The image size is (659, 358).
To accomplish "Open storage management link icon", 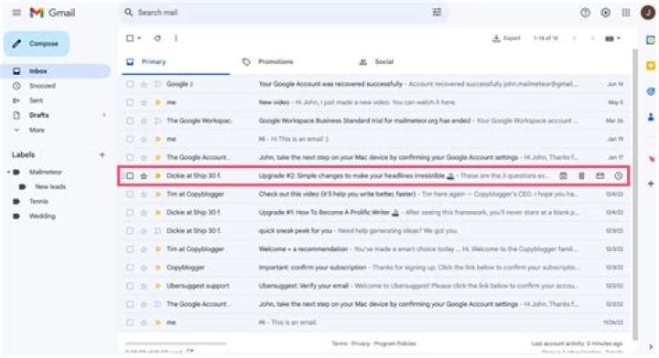I will (x=190, y=352).
